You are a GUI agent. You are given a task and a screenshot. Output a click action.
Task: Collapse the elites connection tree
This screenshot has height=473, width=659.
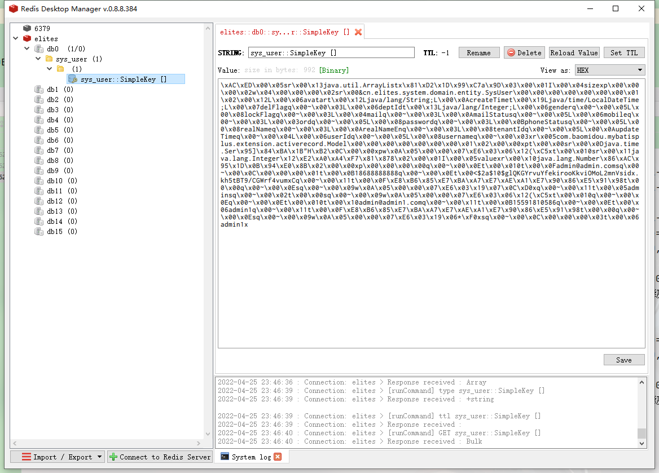pos(16,38)
